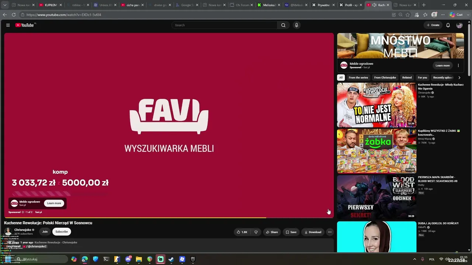472x265 pixels.
Task: Reload the page in the browser
Action: [14, 15]
